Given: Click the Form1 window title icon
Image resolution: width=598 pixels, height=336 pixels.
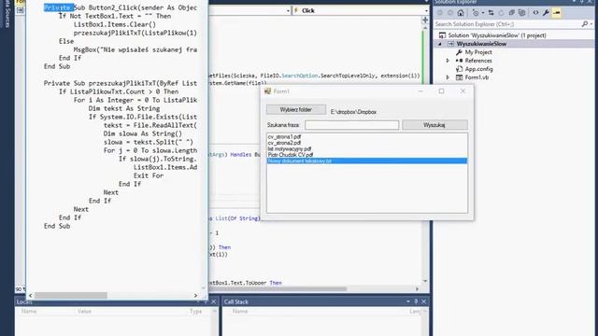Looking at the screenshot, I should 267,91.
